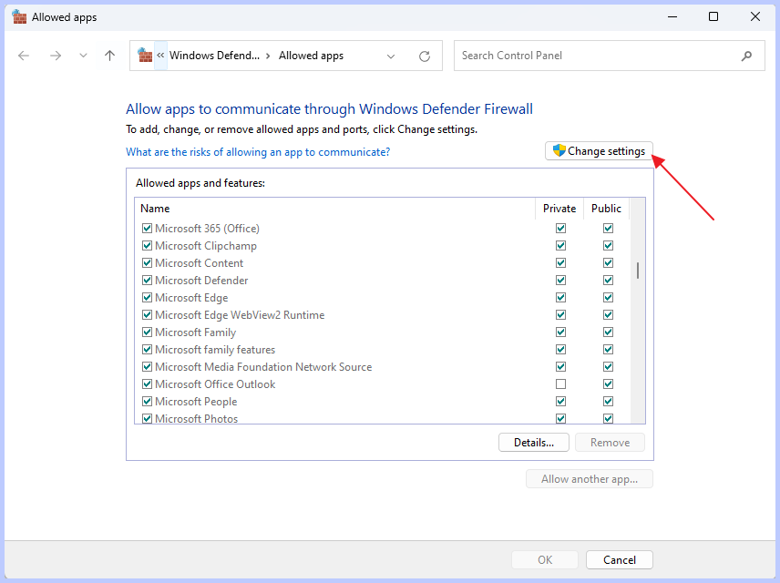Toggle the Microsoft Edge checkbox
The width and height of the screenshot is (780, 583).
147,298
